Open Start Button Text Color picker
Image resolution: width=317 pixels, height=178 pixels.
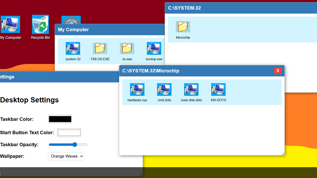[x=69, y=133]
